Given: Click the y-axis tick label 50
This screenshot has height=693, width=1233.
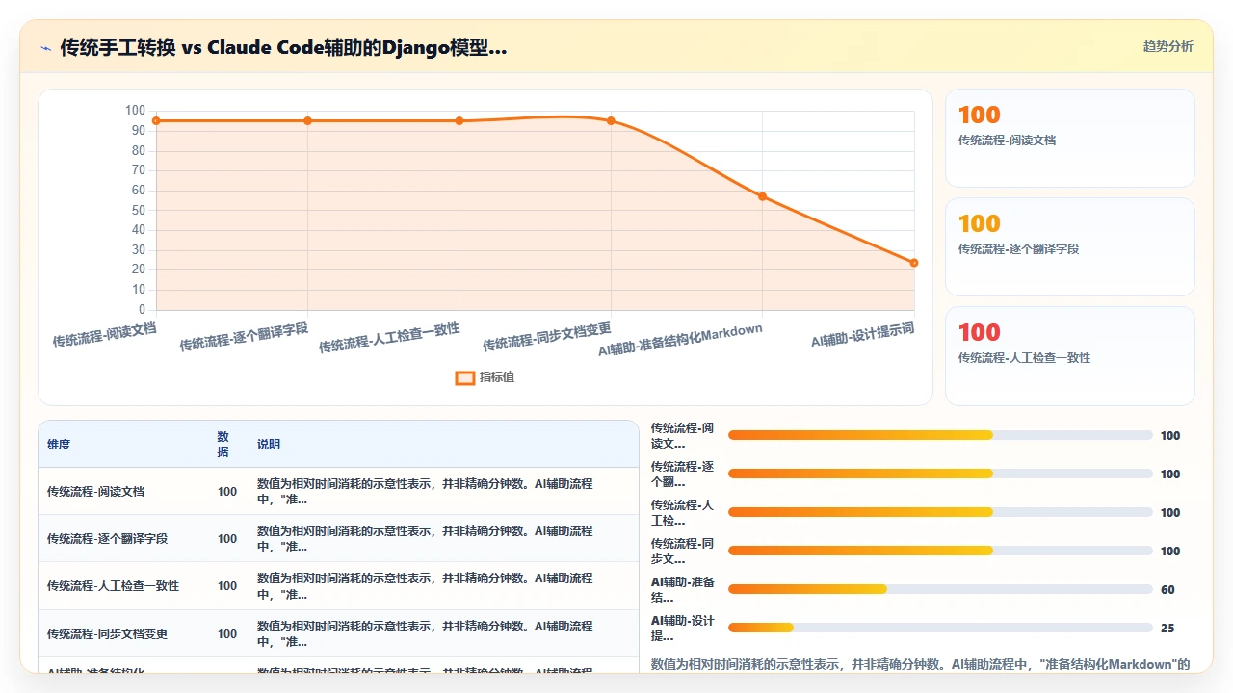Looking at the screenshot, I should click(x=139, y=210).
